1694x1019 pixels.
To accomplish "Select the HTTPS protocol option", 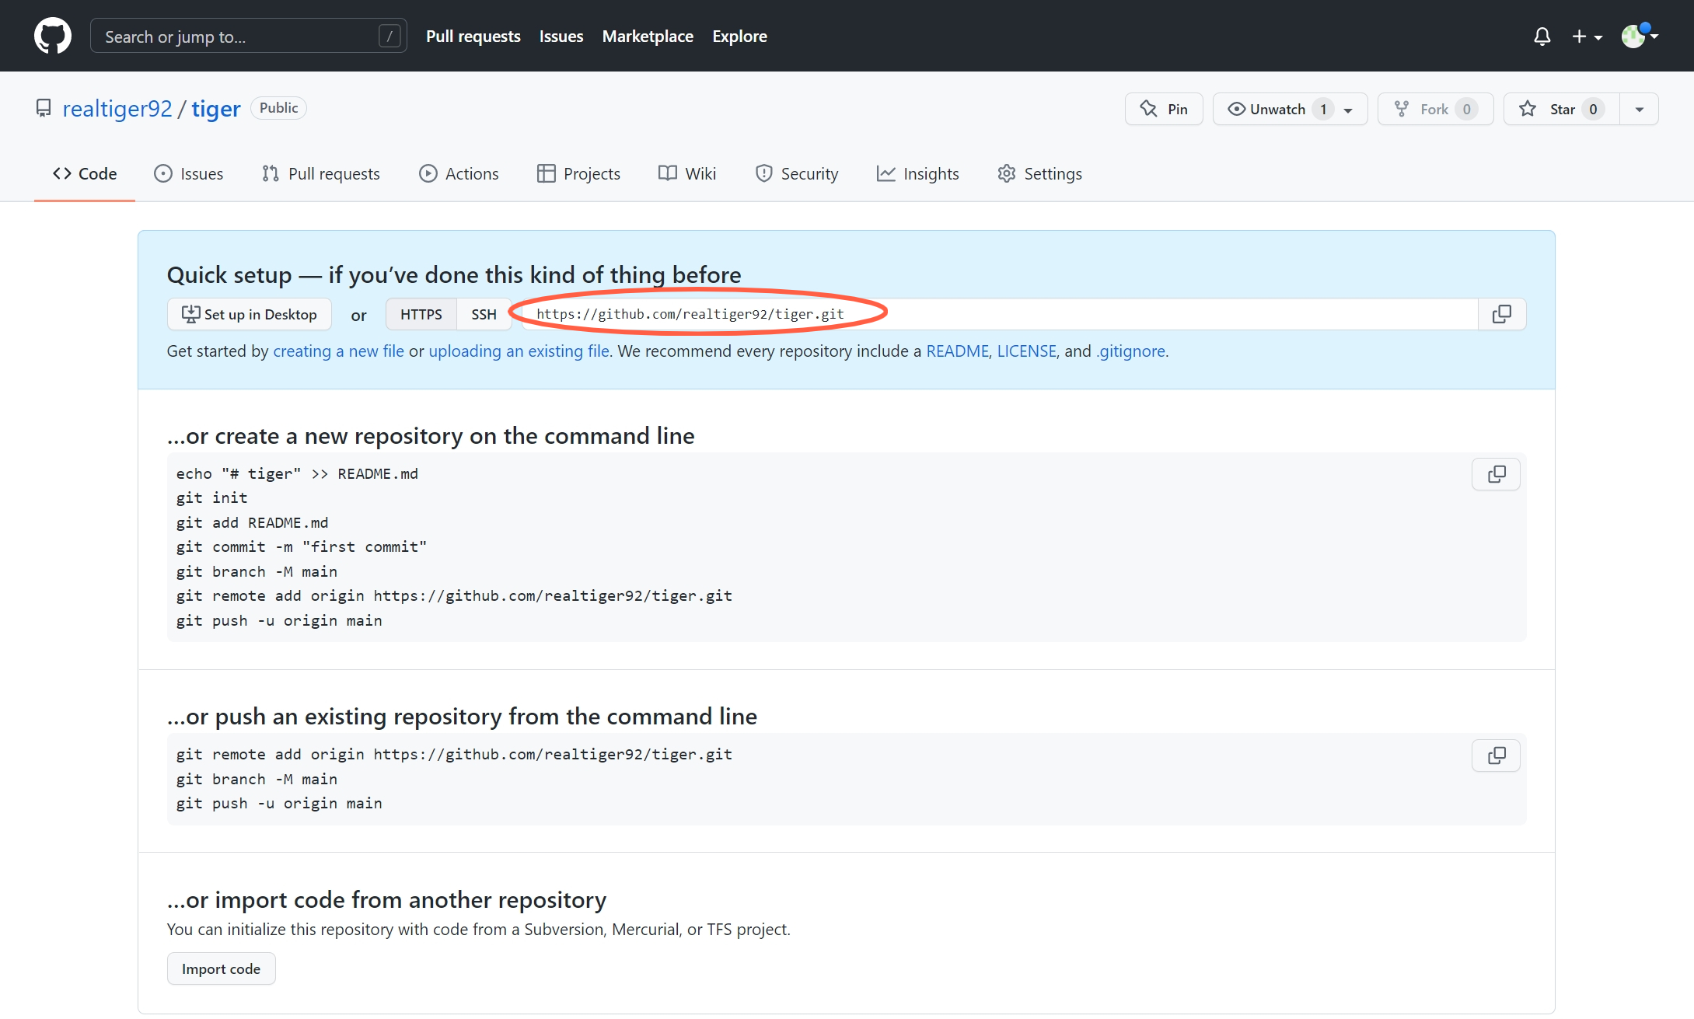I will [421, 314].
